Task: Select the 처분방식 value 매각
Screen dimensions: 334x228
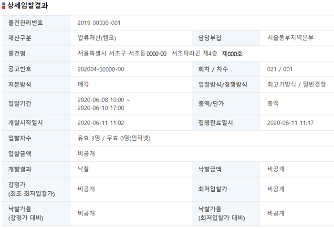Action: pos(83,84)
